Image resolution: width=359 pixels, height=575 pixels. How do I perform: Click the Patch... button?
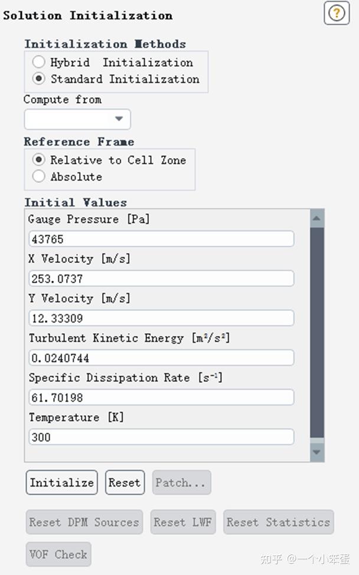pos(181,482)
